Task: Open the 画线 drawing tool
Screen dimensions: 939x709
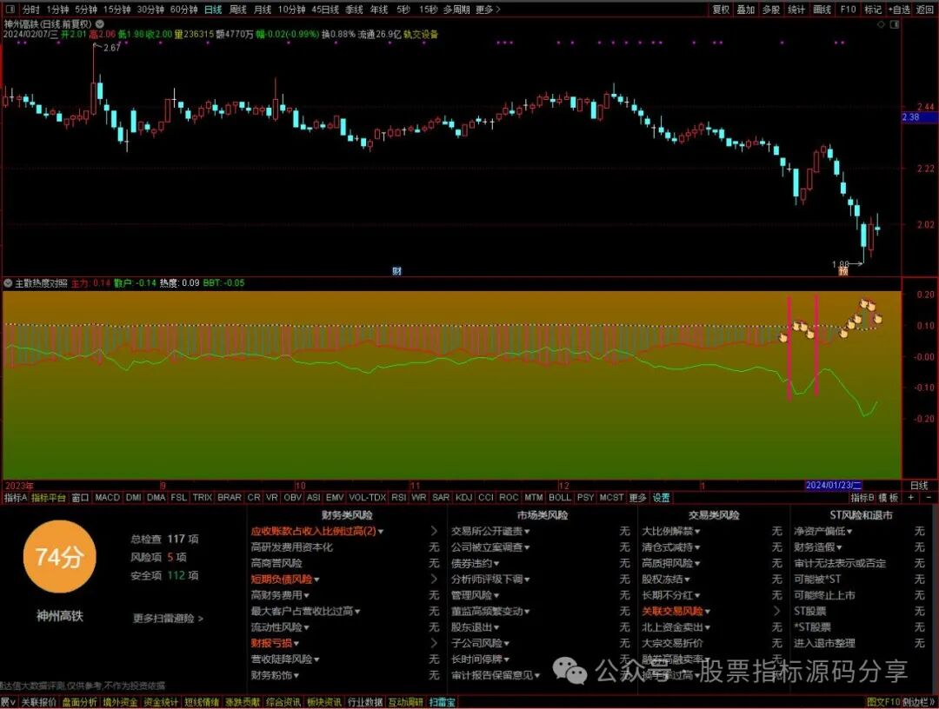Action: (822, 10)
